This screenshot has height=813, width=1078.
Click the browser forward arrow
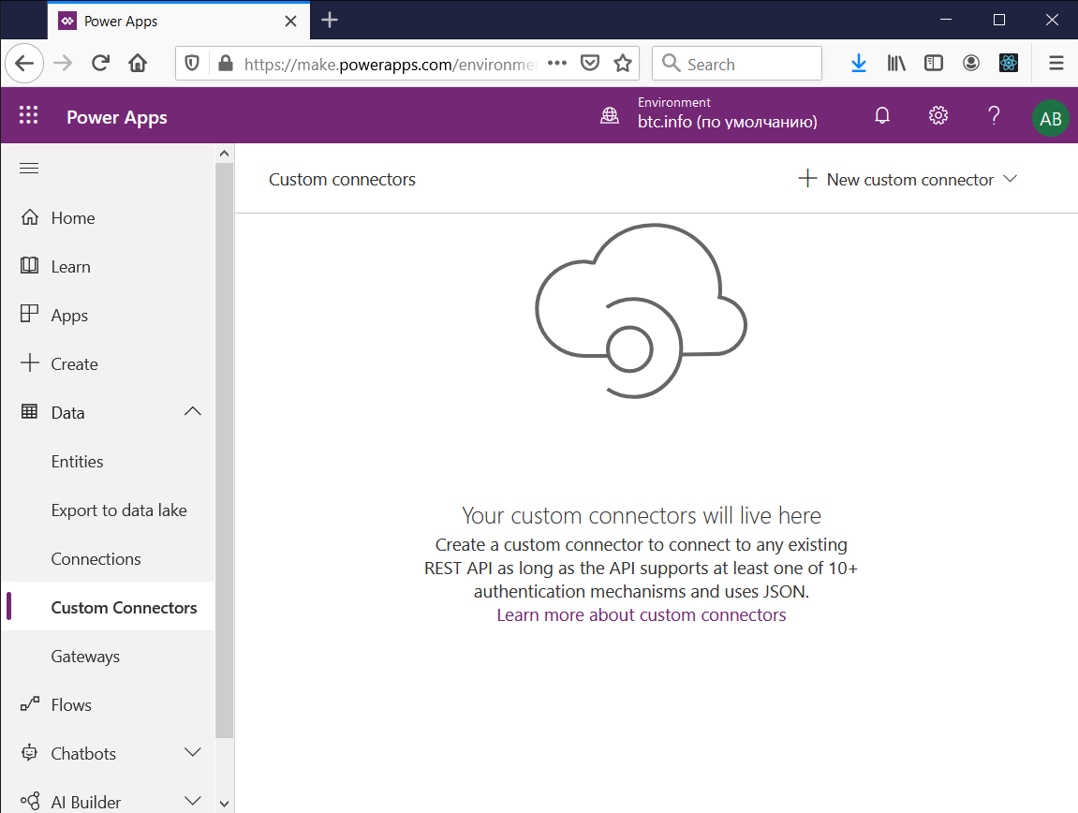click(63, 64)
